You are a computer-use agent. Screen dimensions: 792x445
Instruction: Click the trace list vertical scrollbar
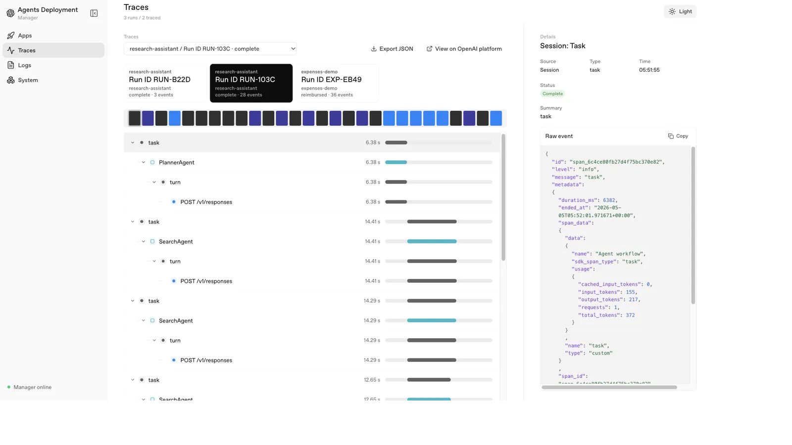[x=503, y=198]
